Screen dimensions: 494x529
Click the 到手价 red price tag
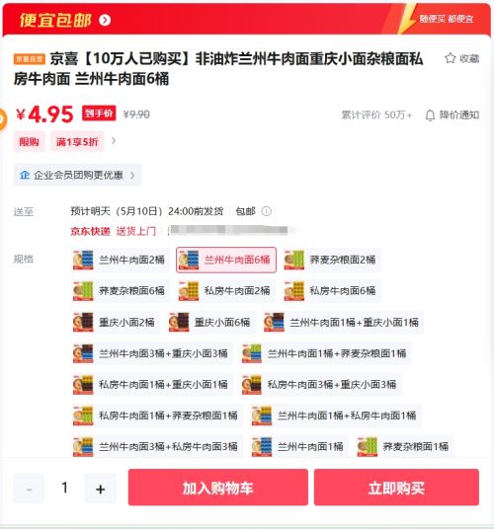point(99,113)
